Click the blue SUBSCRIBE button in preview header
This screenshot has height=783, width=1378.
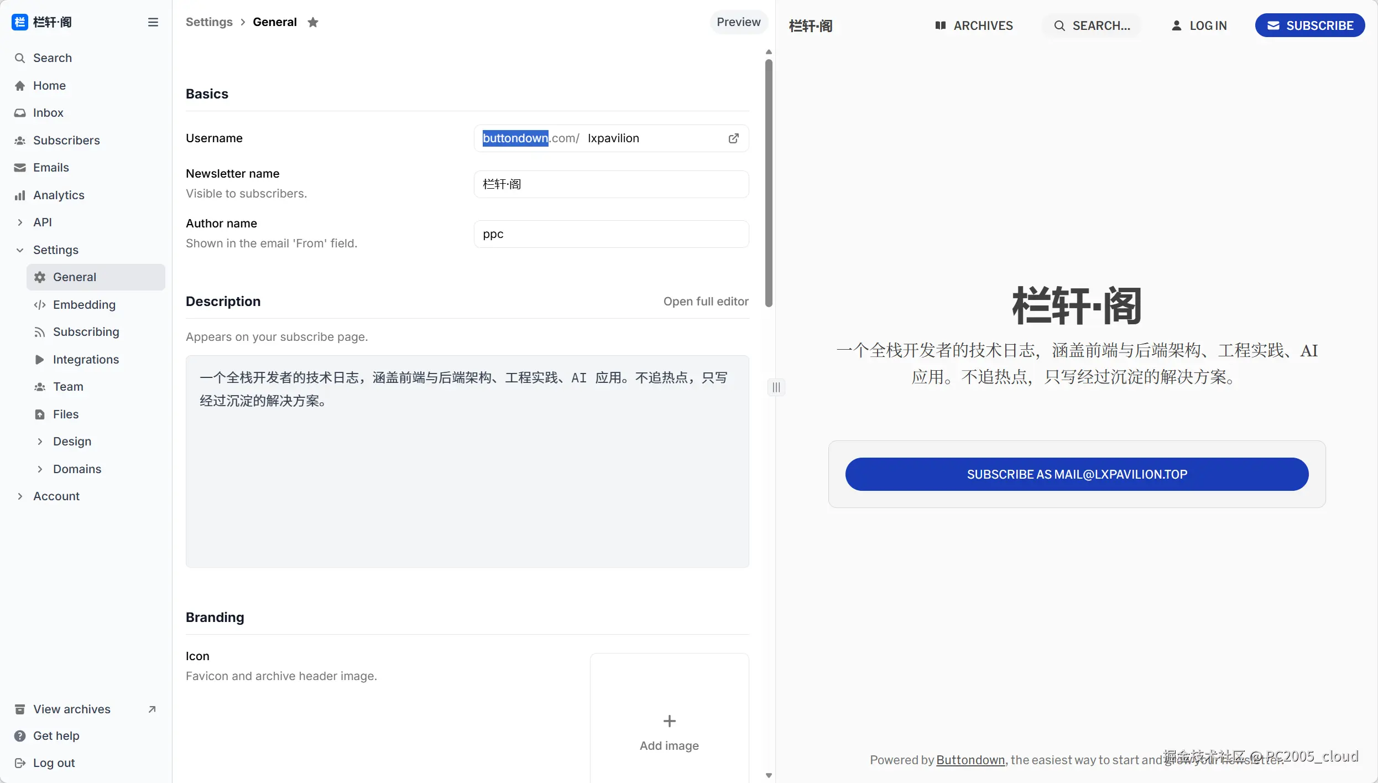(1310, 25)
